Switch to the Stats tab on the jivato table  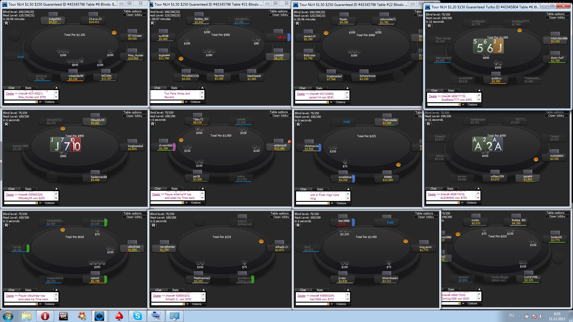[320, 290]
